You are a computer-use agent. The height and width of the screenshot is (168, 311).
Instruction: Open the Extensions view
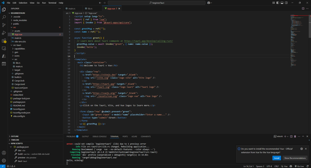[4, 41]
